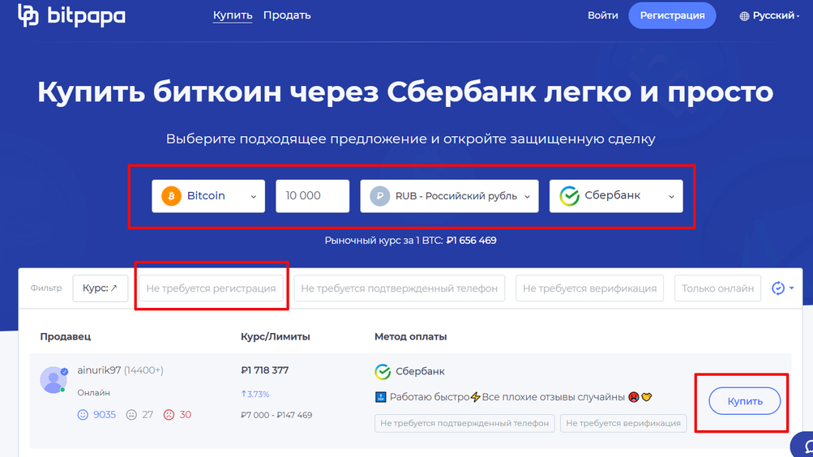The height and width of the screenshot is (457, 813).
Task: Select the Купить tab in header
Action: pyautogui.click(x=233, y=15)
